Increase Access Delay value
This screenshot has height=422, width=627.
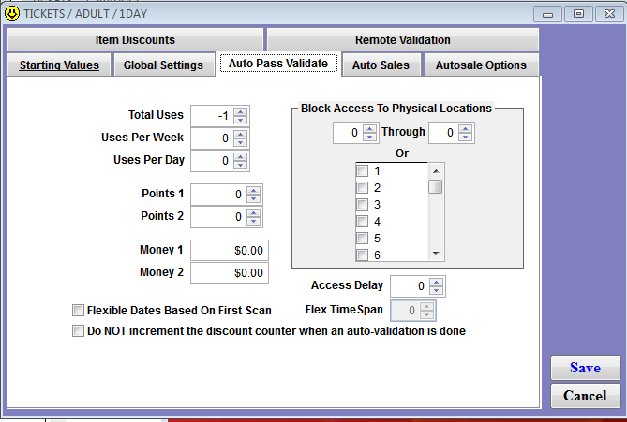click(436, 283)
